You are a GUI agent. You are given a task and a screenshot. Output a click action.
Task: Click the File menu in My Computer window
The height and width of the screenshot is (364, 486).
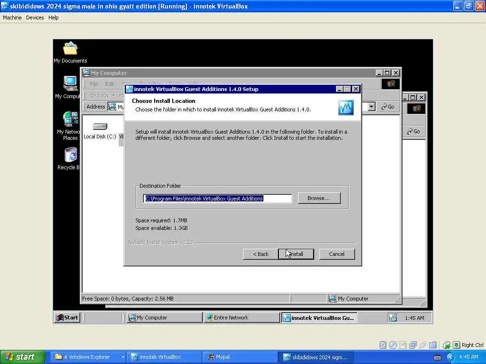click(94, 84)
